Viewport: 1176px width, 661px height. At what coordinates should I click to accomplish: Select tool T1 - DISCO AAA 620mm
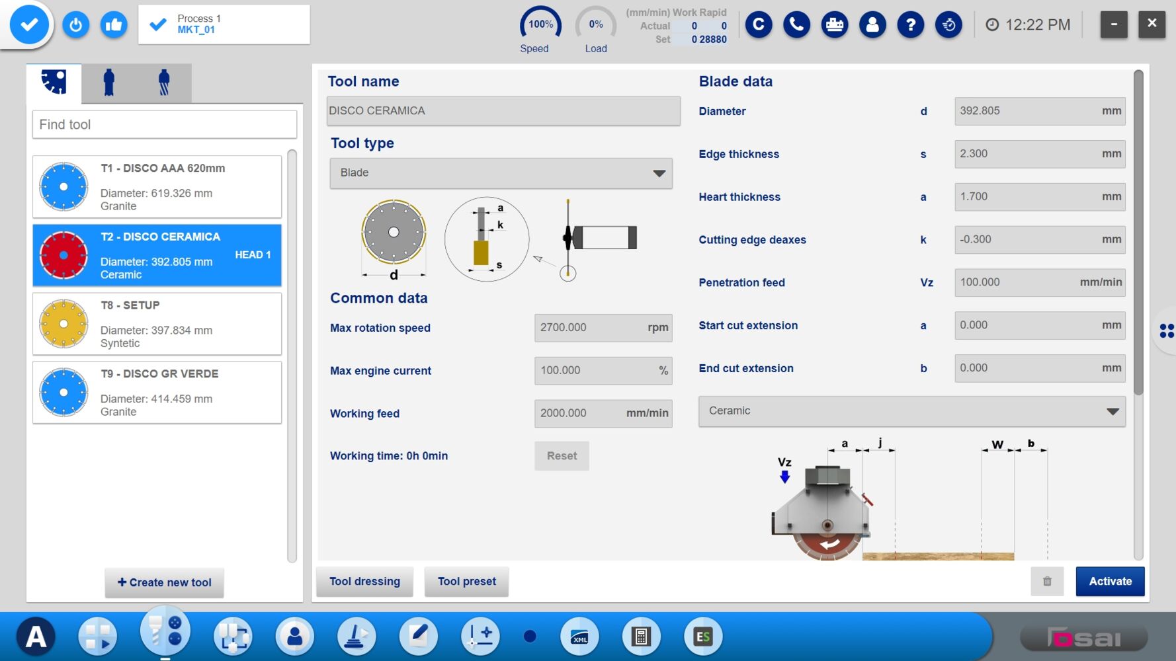[157, 187]
